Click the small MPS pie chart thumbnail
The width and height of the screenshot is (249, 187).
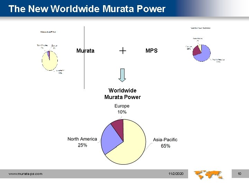pos(202,53)
